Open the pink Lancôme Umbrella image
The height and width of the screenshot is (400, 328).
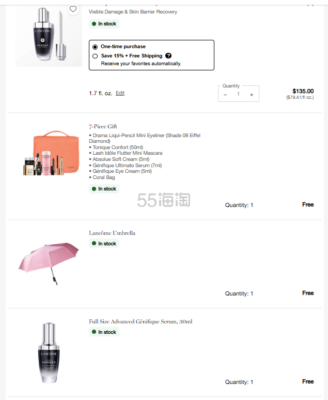(49, 263)
